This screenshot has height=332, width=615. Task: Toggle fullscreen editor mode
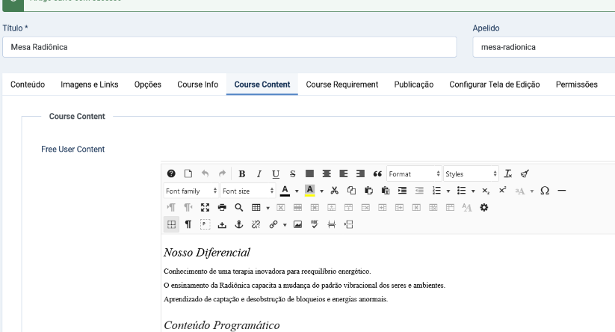pos(205,207)
